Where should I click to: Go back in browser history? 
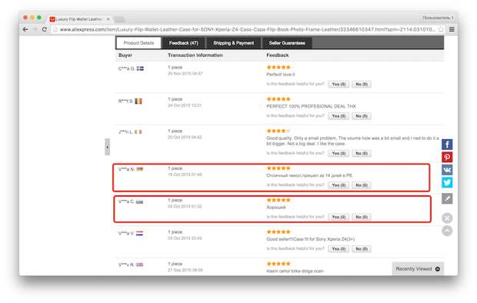pyautogui.click(x=25, y=29)
